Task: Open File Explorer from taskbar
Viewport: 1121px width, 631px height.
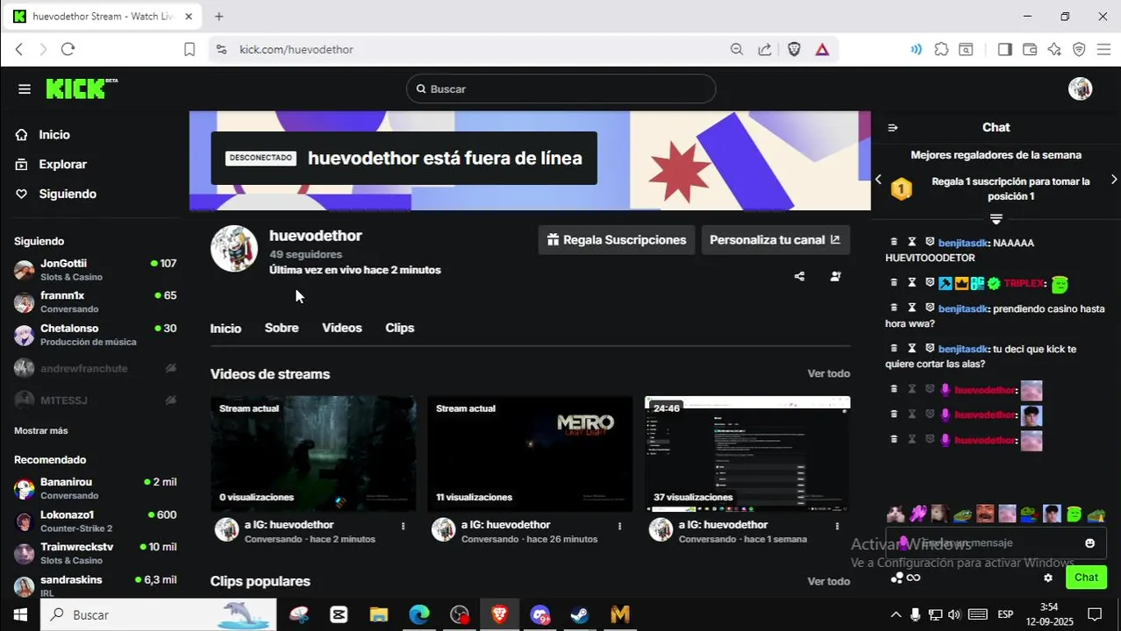Action: tap(379, 614)
